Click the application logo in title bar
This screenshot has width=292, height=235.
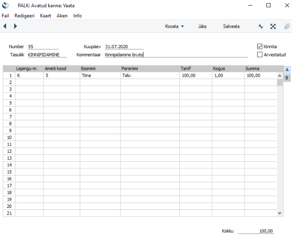click(6, 6)
